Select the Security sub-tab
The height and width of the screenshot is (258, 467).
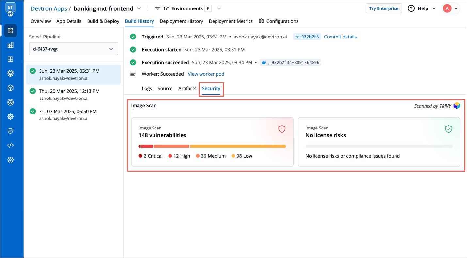click(x=211, y=88)
